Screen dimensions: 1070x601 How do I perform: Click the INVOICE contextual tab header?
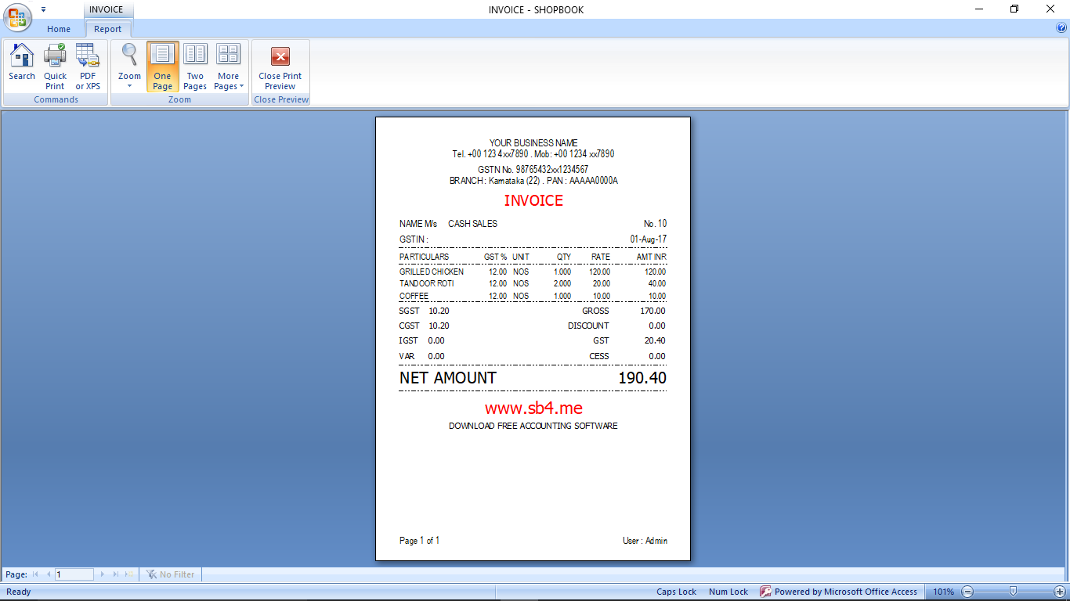(x=106, y=9)
